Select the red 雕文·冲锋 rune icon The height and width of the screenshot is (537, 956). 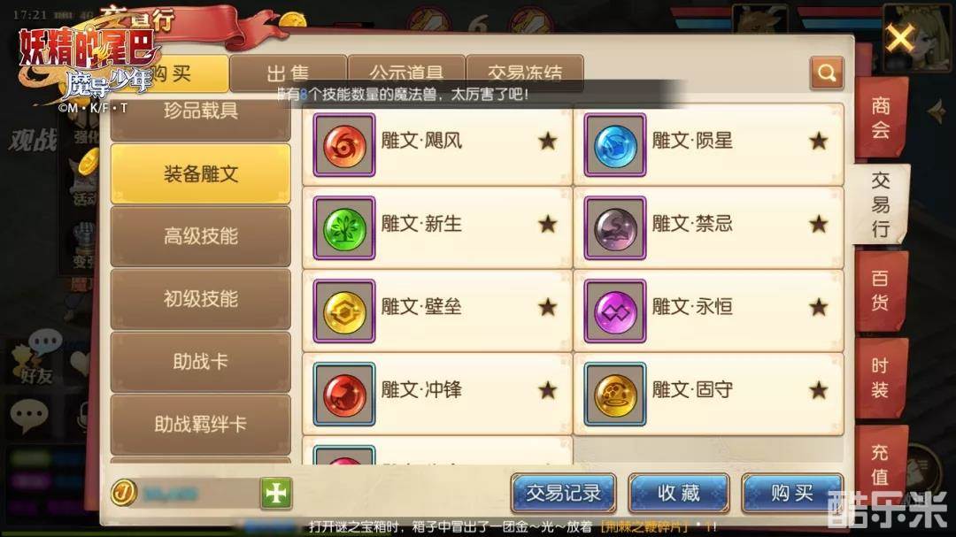click(x=343, y=394)
